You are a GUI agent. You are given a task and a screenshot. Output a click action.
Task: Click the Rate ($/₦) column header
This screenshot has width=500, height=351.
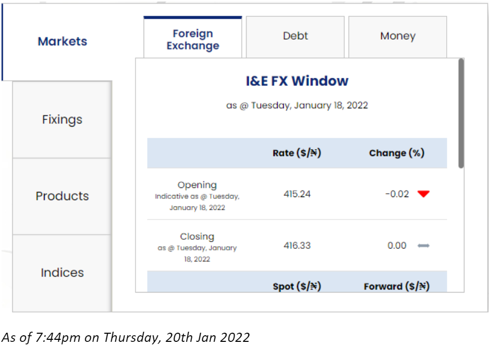[296, 153]
